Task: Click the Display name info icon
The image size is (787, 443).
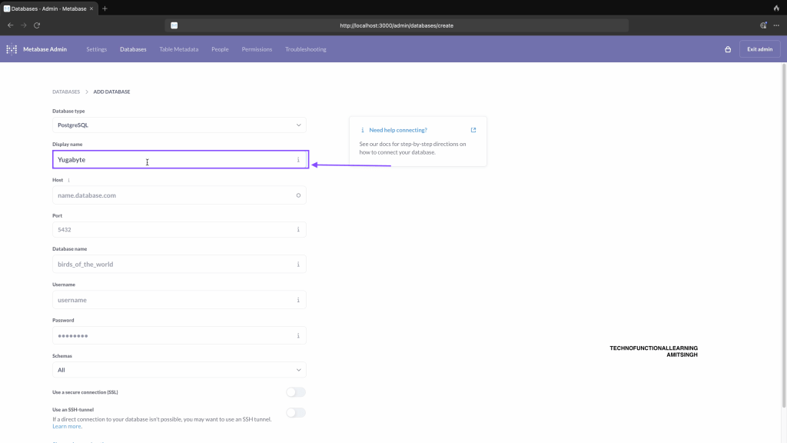Action: pos(298,160)
